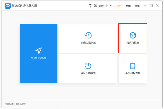
Task: Click the 格式化恢复 text label
Action: click(133, 43)
